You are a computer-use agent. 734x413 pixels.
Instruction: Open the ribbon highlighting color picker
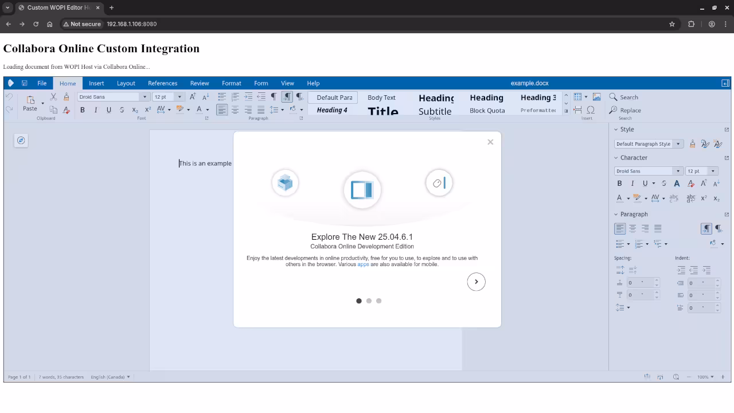coord(188,110)
